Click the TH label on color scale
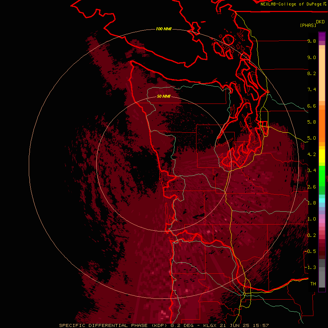Screen dimensions: 328x328 pyautogui.click(x=313, y=284)
